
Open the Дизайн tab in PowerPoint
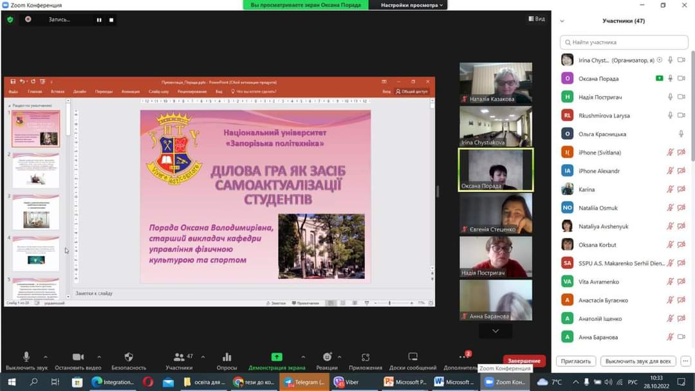[80, 91]
